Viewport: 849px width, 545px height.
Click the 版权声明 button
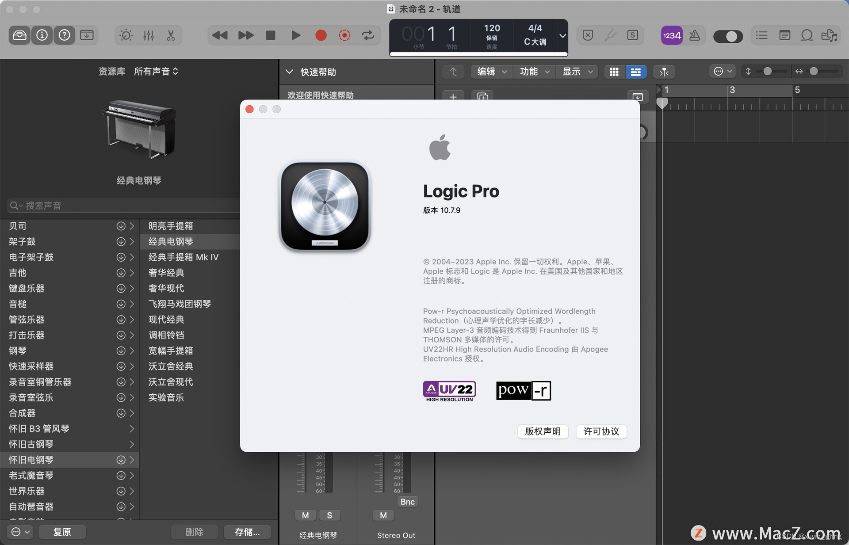tap(543, 431)
